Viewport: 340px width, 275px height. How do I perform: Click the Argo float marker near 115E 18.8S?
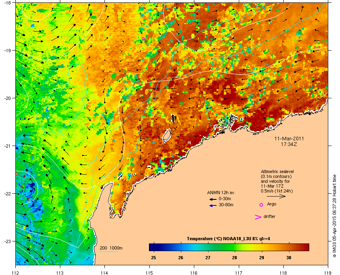pyautogui.click(x=143, y=39)
